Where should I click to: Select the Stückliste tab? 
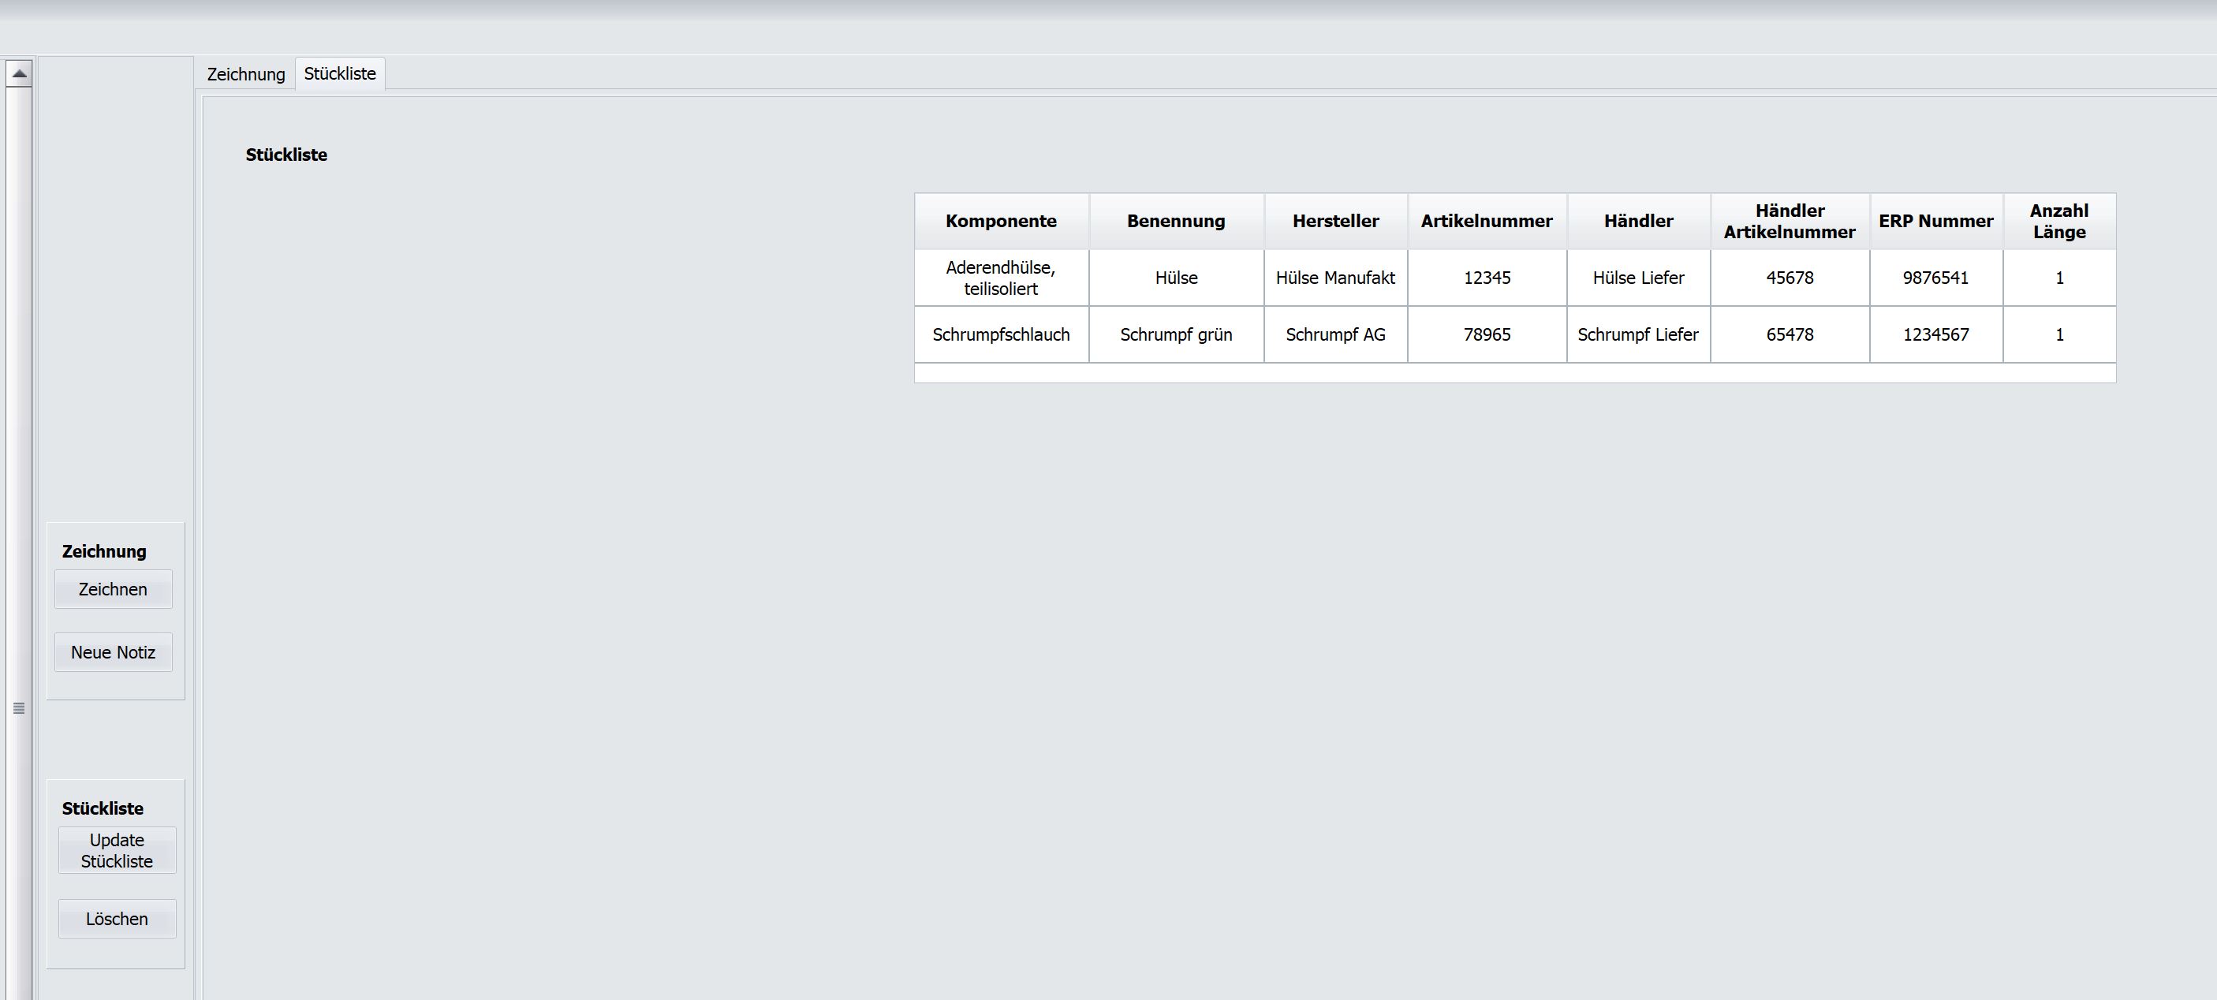tap(340, 74)
